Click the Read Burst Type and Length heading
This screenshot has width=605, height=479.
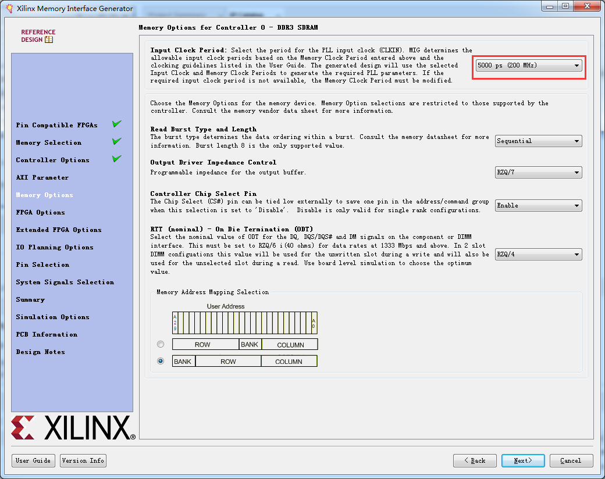[x=204, y=129]
